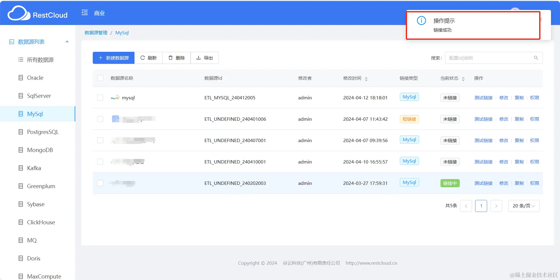560x280 pixels.
Task: Open the 20 条/页 page size dropdown
Action: (524, 206)
